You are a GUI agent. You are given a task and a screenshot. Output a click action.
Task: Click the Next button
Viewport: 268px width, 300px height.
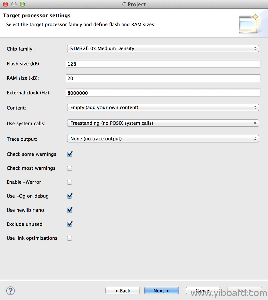tap(161, 291)
